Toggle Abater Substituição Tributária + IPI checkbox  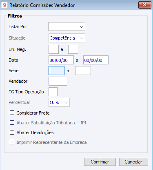click(x=12, y=123)
